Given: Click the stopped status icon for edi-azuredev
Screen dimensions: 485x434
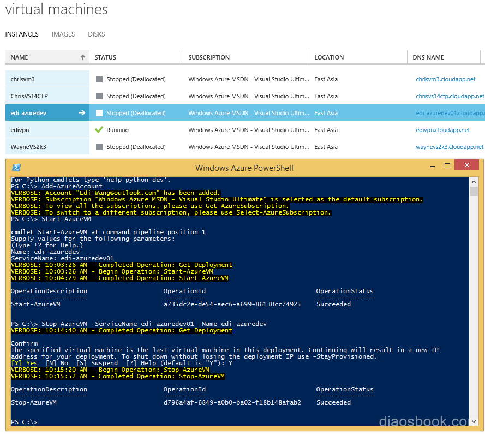Looking at the screenshot, I should tap(99, 113).
